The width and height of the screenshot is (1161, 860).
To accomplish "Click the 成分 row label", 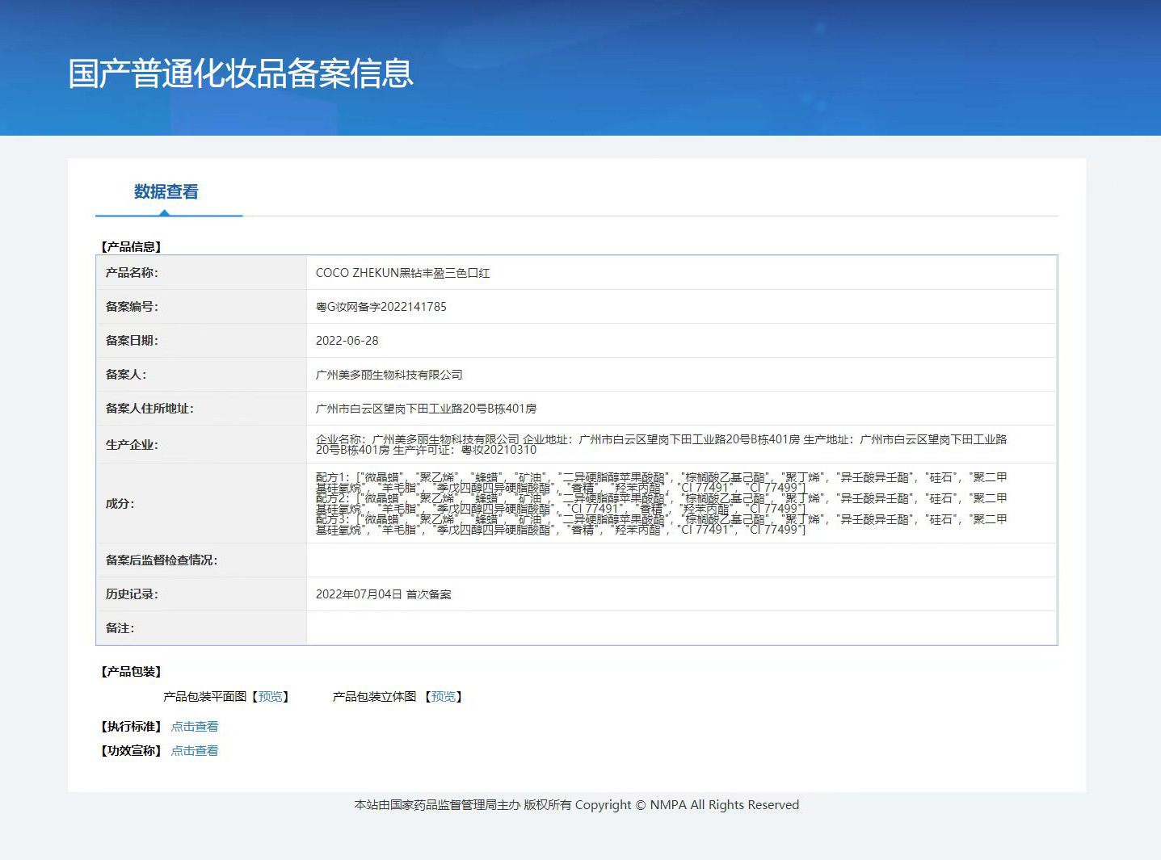I will point(120,504).
